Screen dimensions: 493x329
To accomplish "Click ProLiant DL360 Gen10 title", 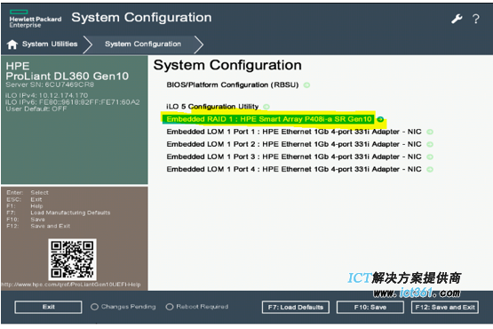I will pyautogui.click(x=68, y=76).
